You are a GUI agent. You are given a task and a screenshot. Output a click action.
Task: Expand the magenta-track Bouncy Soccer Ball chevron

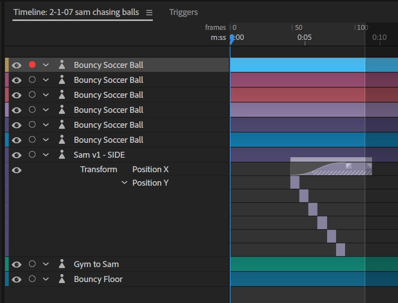(x=45, y=80)
